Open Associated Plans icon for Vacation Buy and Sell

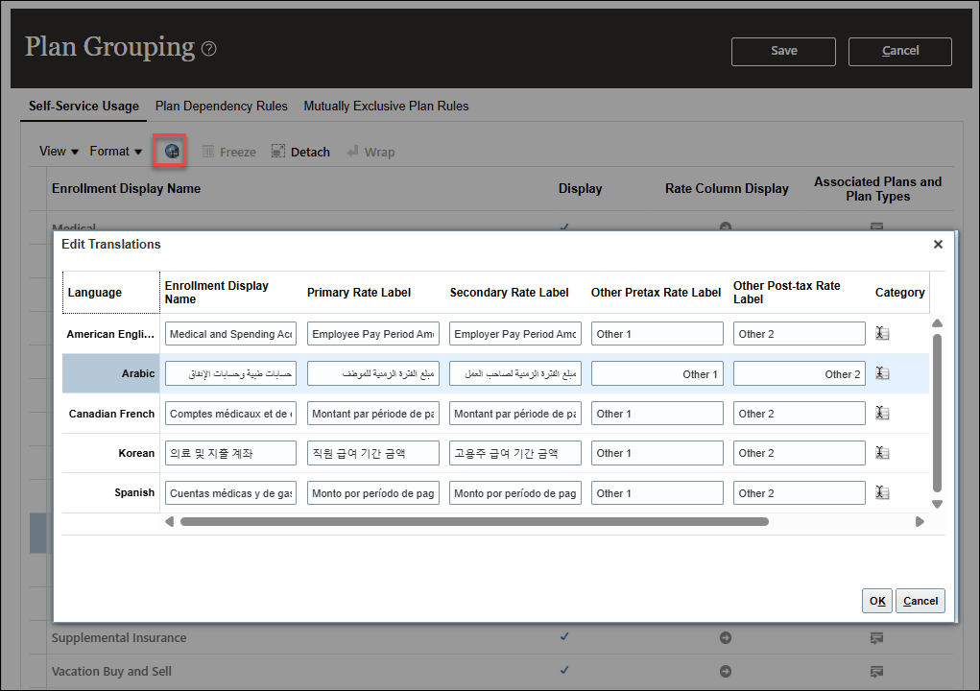coord(876,671)
